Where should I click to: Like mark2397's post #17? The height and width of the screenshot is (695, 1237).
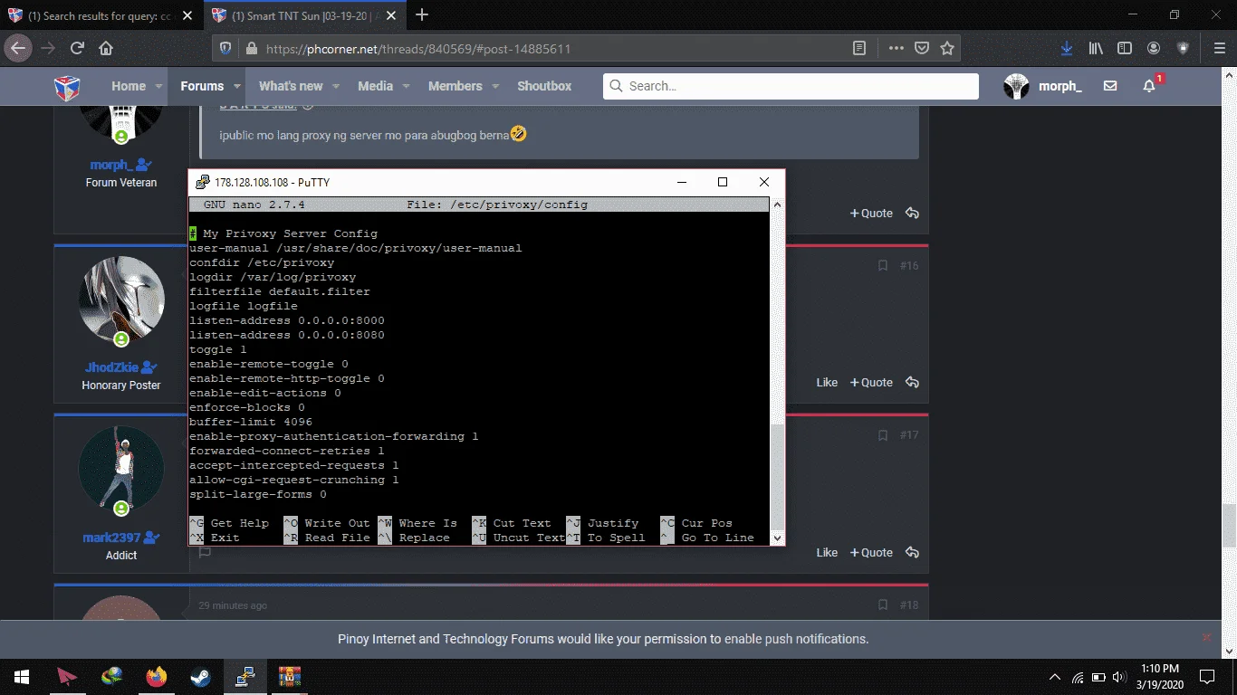coord(827,552)
